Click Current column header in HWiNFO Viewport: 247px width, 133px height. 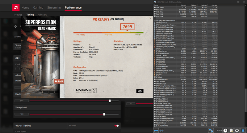(182, 5)
